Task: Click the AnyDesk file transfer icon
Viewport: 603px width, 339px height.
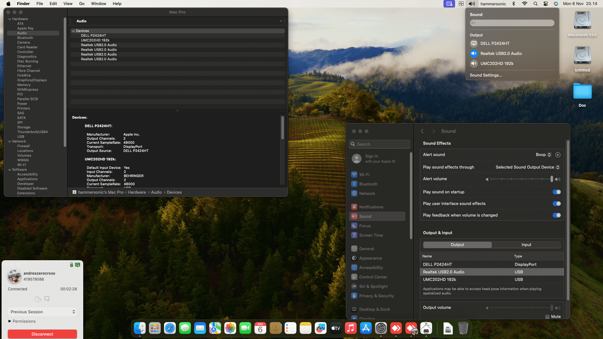Action: click(x=38, y=299)
